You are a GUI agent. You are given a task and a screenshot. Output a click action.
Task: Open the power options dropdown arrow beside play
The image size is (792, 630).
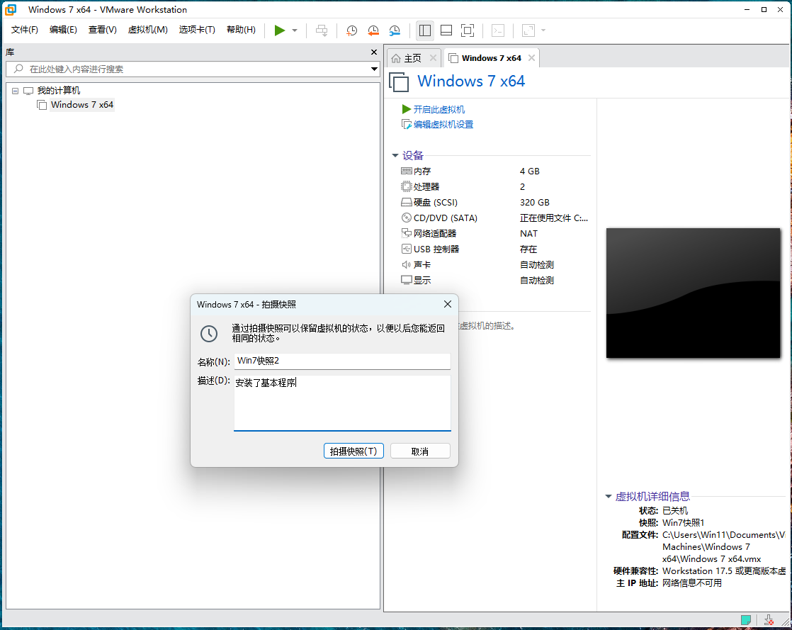tap(295, 30)
